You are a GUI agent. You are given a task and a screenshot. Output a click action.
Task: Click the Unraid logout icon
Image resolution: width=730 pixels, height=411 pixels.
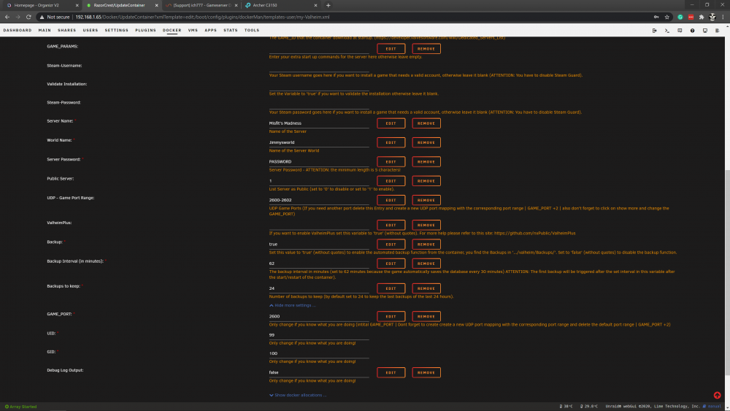(x=654, y=30)
